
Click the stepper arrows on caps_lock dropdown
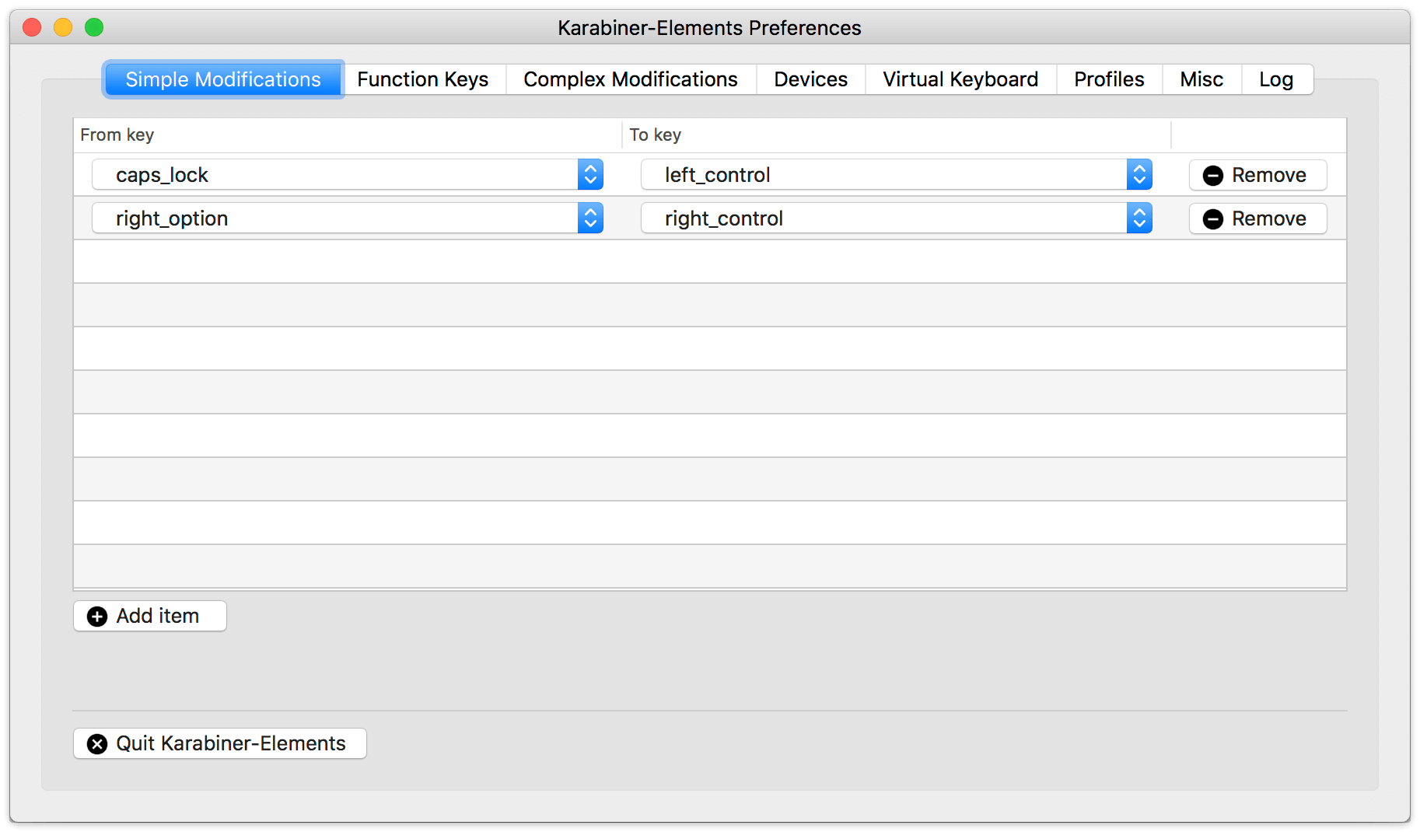(591, 175)
